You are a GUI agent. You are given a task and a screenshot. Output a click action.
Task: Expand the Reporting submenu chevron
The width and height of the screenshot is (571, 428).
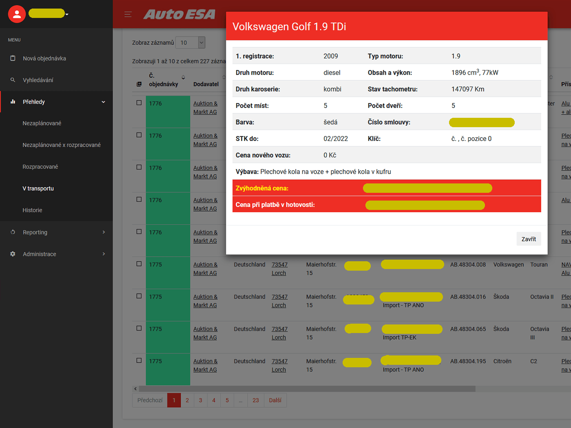pyautogui.click(x=104, y=232)
